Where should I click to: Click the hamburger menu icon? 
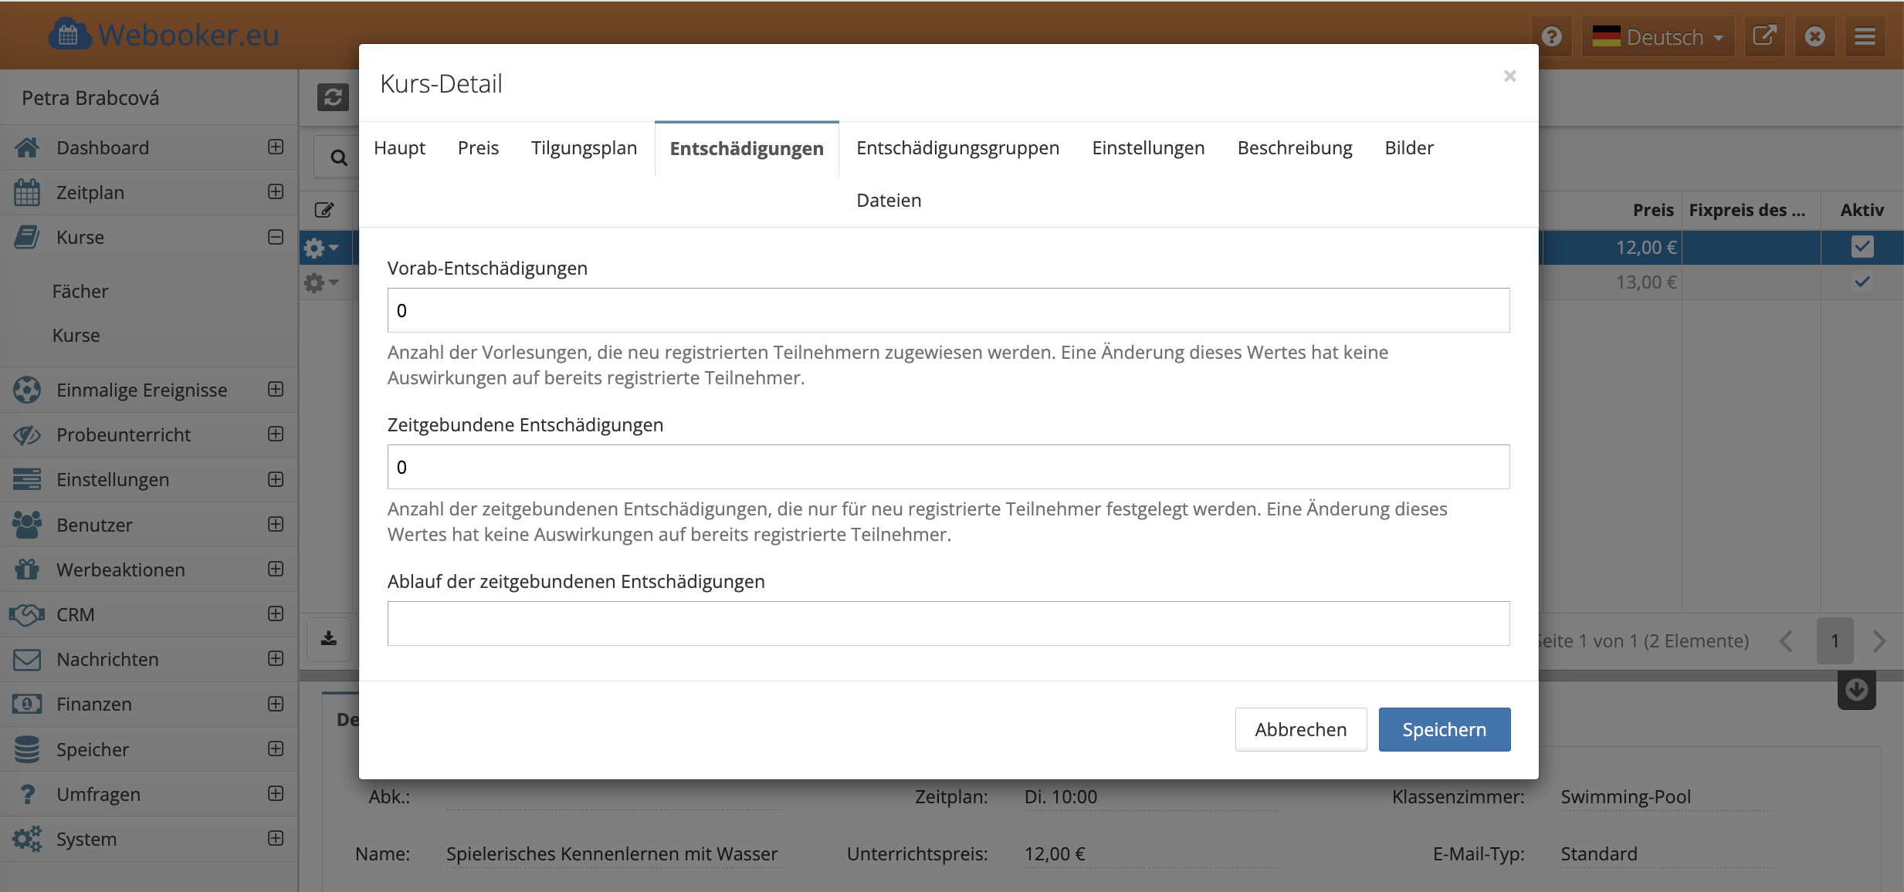(x=1865, y=36)
